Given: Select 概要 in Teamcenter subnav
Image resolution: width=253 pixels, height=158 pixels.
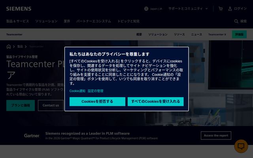Looking at the screenshot, I should tap(139, 34).
